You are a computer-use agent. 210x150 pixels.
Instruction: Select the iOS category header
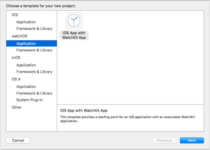click(15, 15)
